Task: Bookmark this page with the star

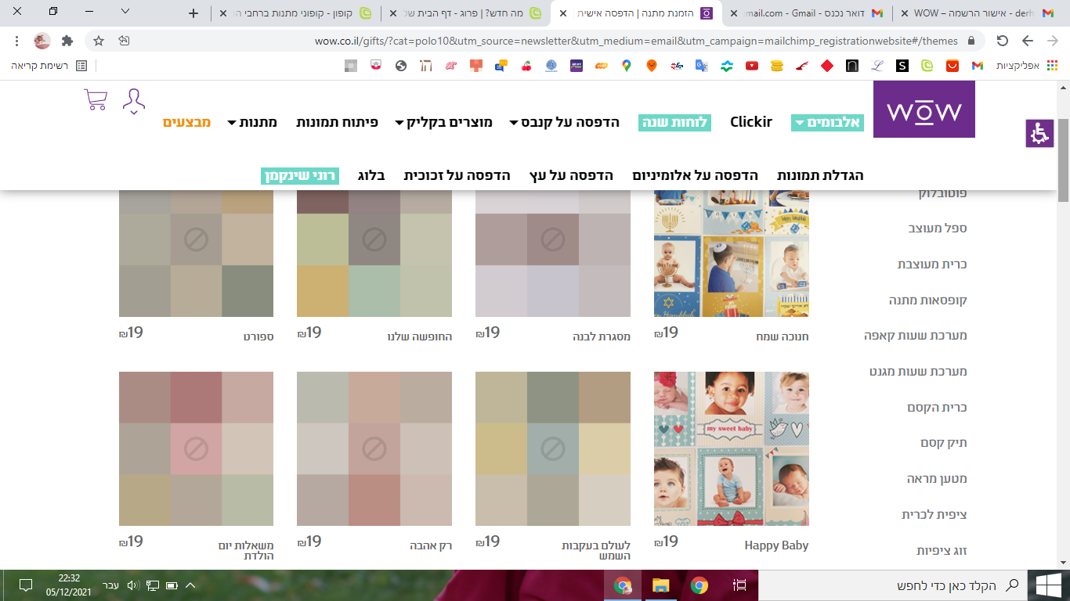Action: tap(99, 41)
